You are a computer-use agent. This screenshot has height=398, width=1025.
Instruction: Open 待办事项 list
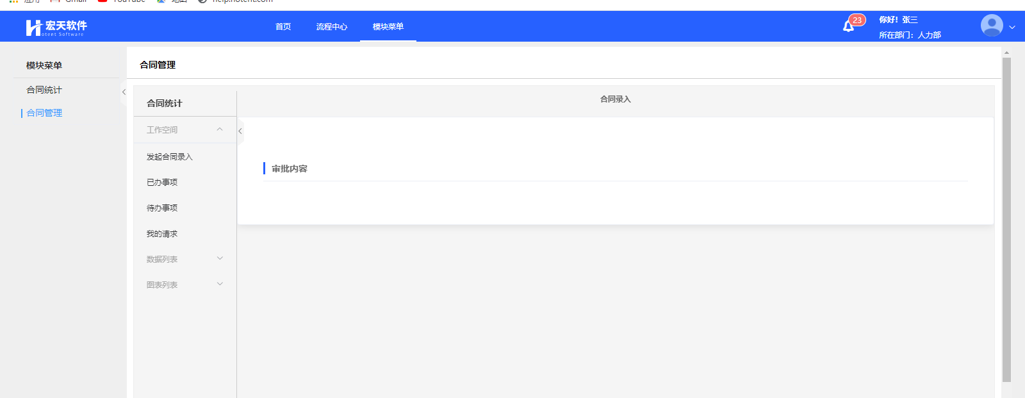click(161, 208)
